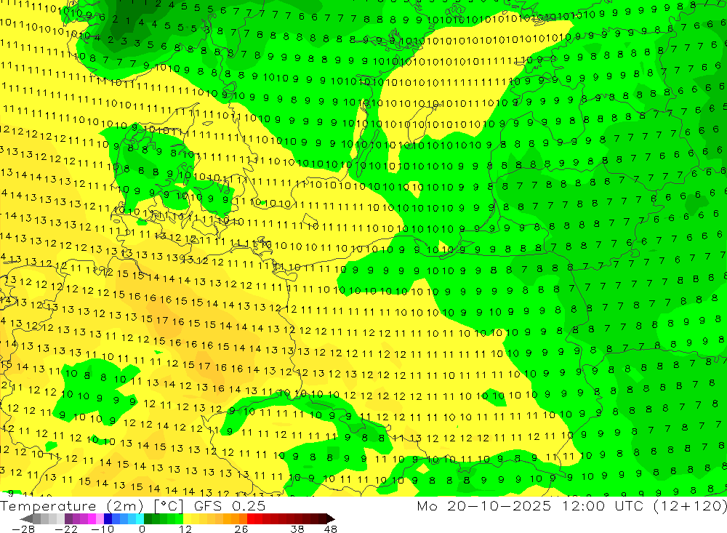Click the 'GFS 0.25' model label

click(x=230, y=506)
